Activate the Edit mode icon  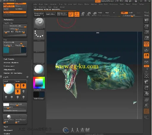coord(71,14)
